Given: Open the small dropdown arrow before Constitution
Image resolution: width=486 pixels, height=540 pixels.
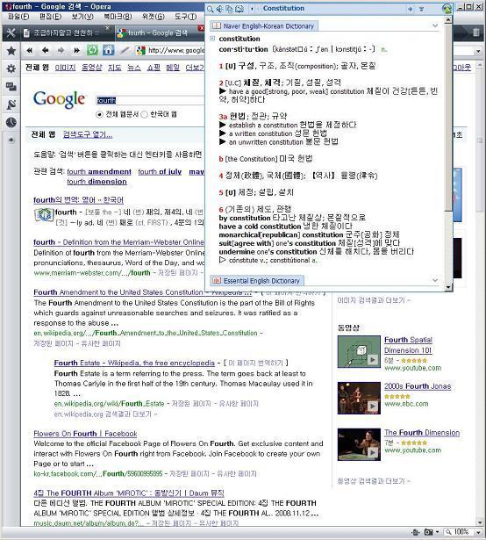Looking at the screenshot, I should coord(253,9).
